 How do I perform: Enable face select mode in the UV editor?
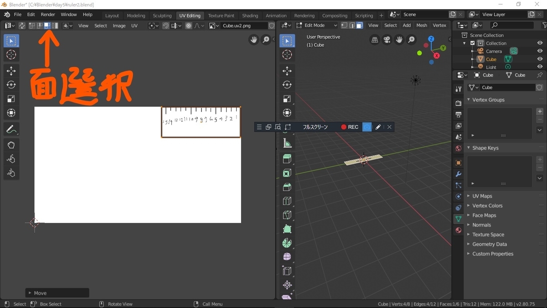(47, 26)
